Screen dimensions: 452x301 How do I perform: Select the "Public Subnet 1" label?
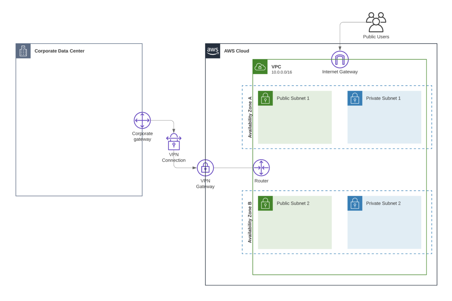[x=293, y=99]
